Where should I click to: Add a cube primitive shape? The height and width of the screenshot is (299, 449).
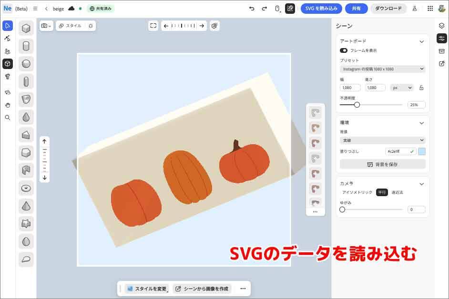click(26, 29)
